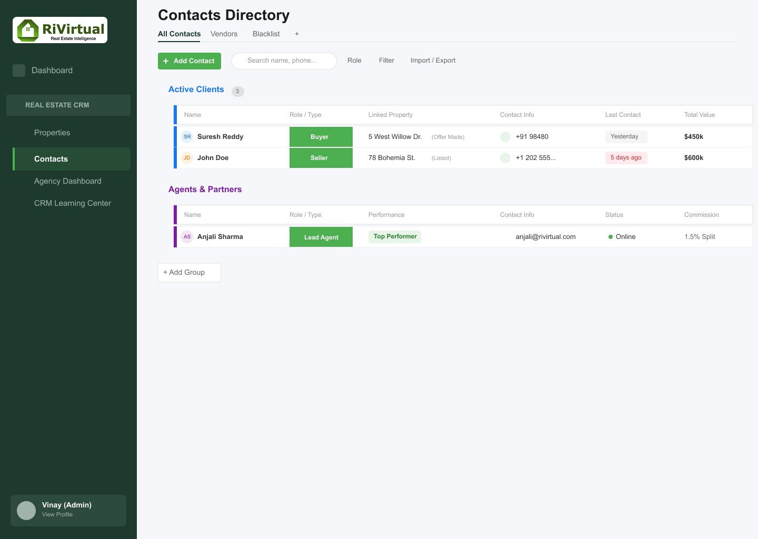The height and width of the screenshot is (539, 758).
Task: Click the Dashboard sidebar icon
Action: 19,71
